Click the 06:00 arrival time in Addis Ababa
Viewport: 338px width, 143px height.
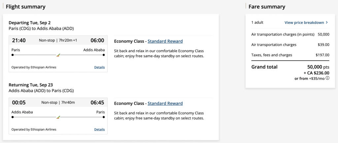pyautogui.click(x=97, y=40)
